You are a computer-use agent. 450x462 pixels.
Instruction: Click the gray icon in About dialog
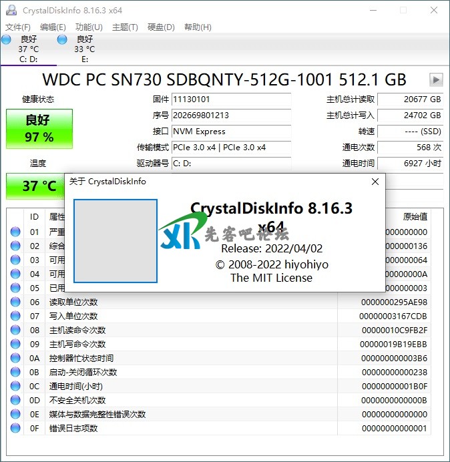pos(116,241)
